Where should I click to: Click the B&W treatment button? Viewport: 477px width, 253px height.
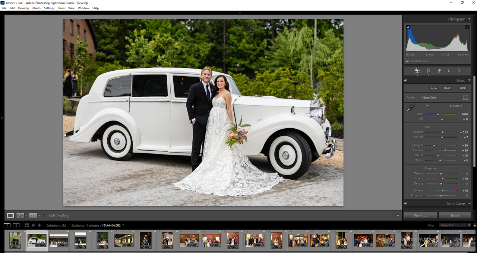(447, 88)
